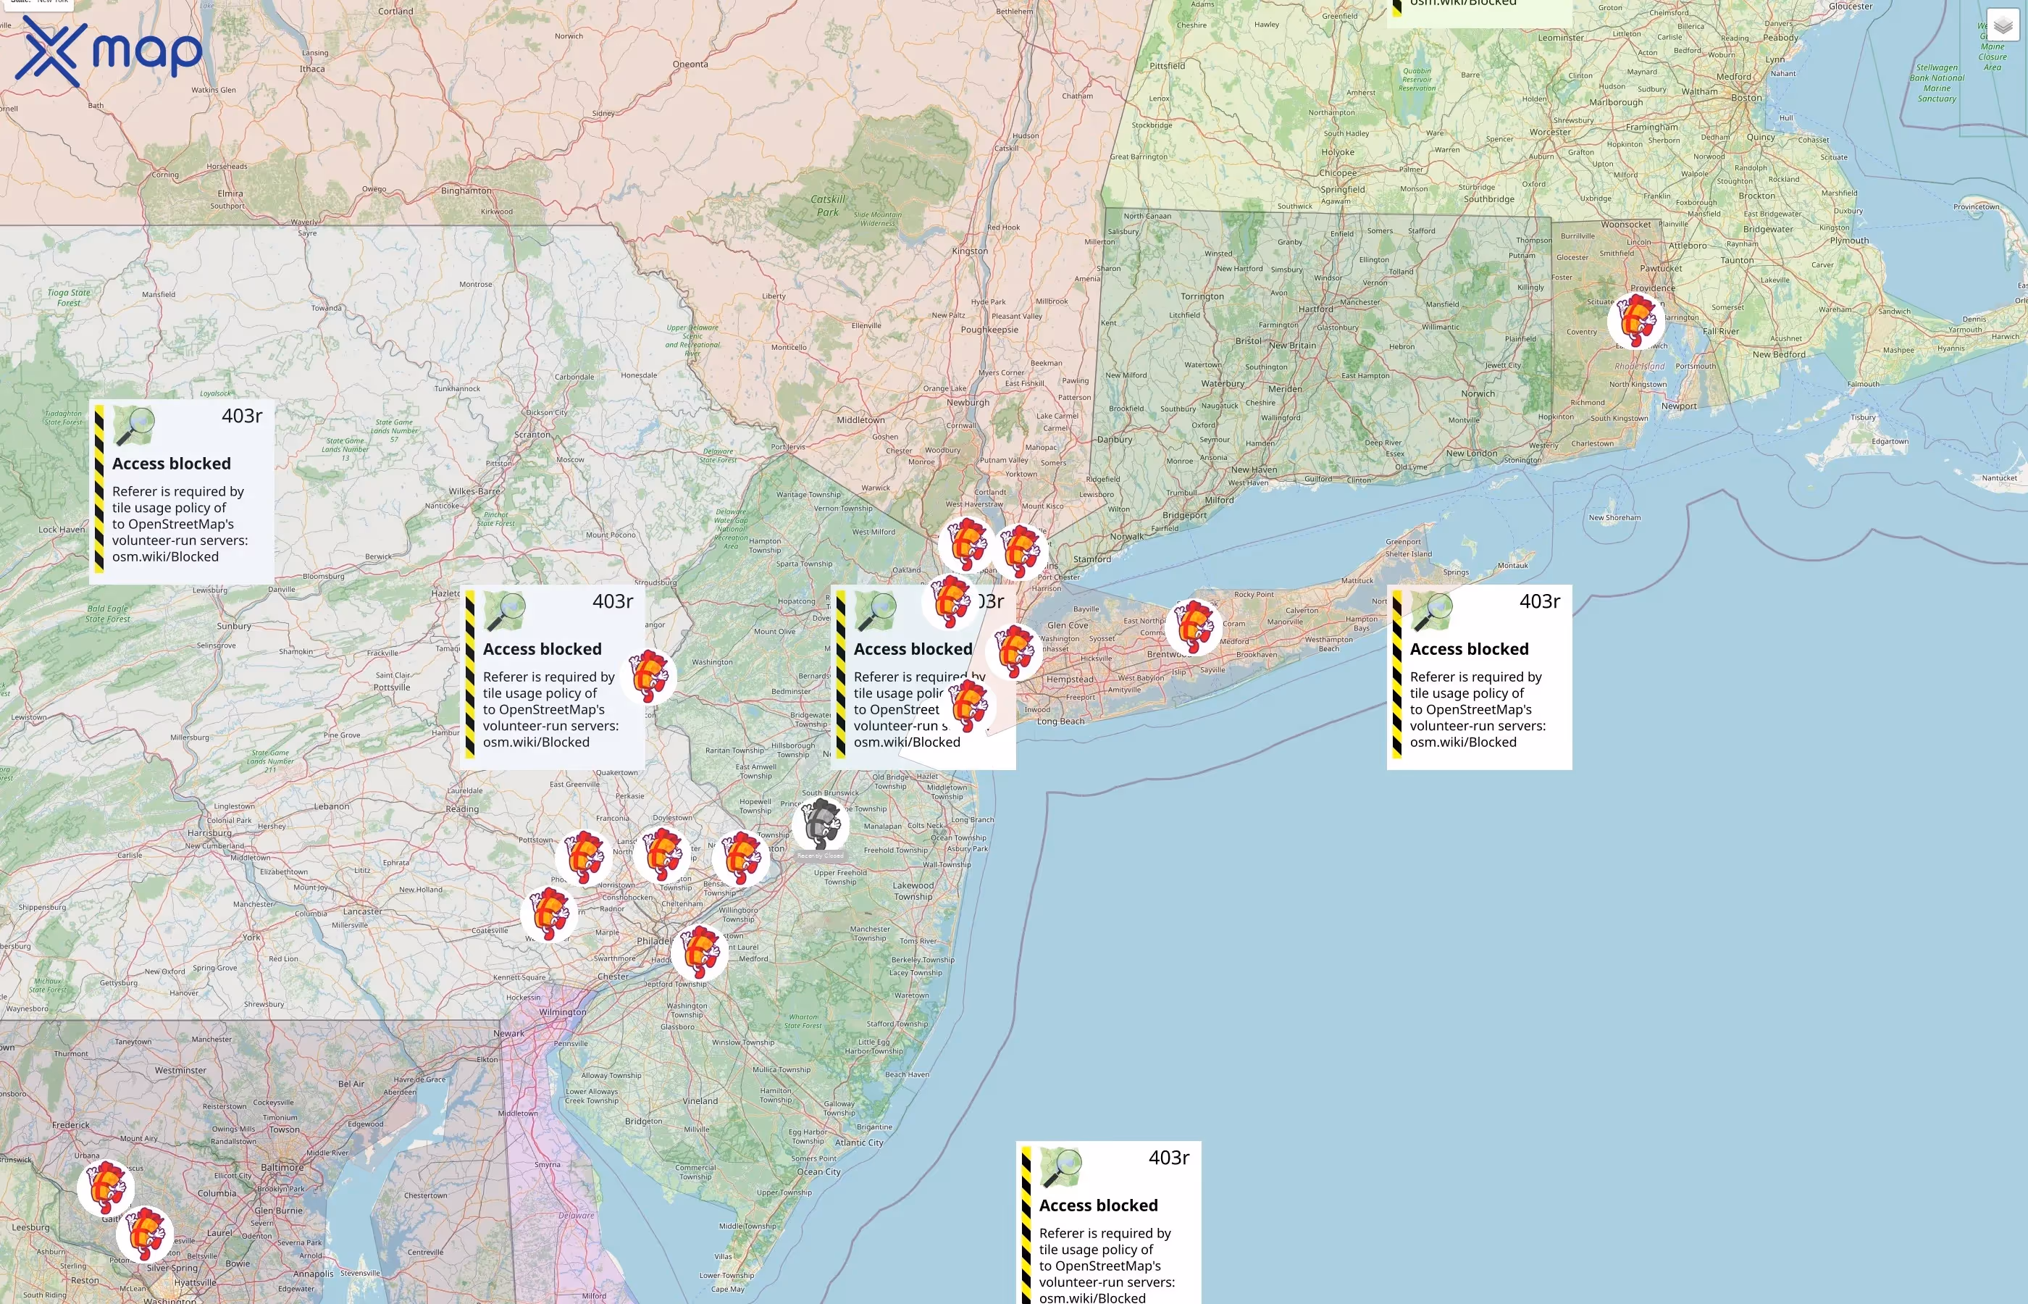Image resolution: width=2028 pixels, height=1304 pixels.
Task: Select the mascot marker right of Philadelphia
Action: (x=700, y=953)
